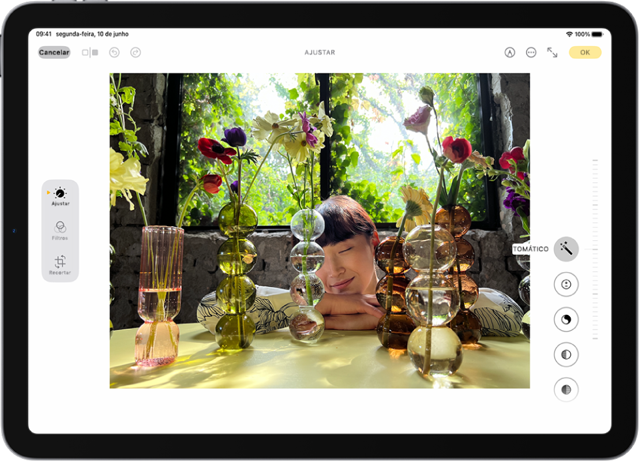The height and width of the screenshot is (463, 640).
Task: Open the more options ellipsis menu
Action: click(531, 52)
